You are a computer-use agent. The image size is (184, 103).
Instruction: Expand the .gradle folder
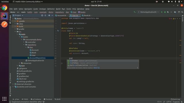(15, 21)
